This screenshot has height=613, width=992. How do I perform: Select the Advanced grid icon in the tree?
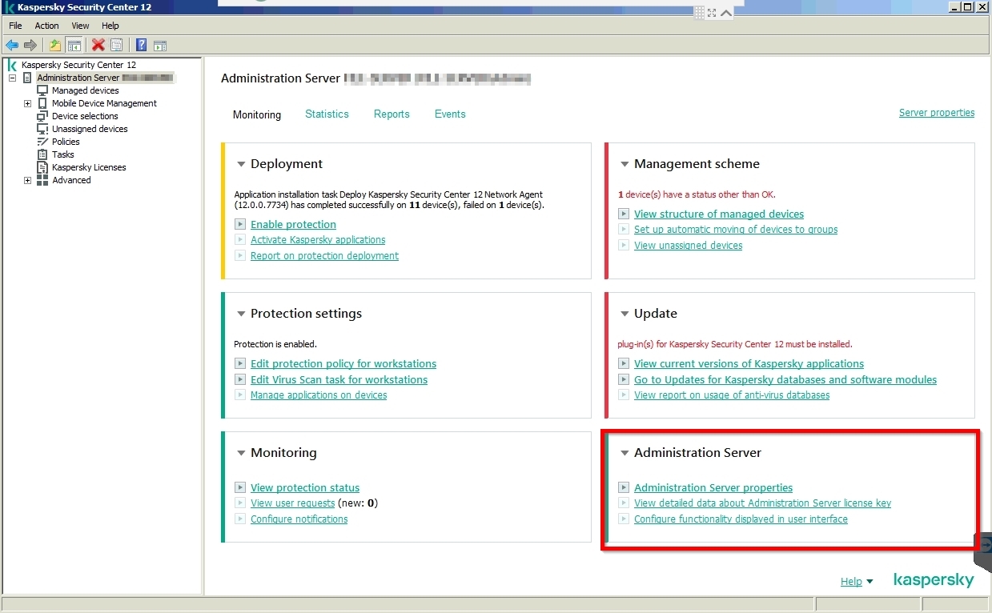[42, 180]
